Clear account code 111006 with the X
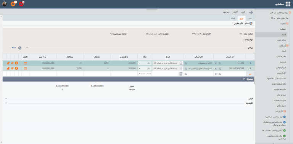The image size is (293, 144). (216, 63)
